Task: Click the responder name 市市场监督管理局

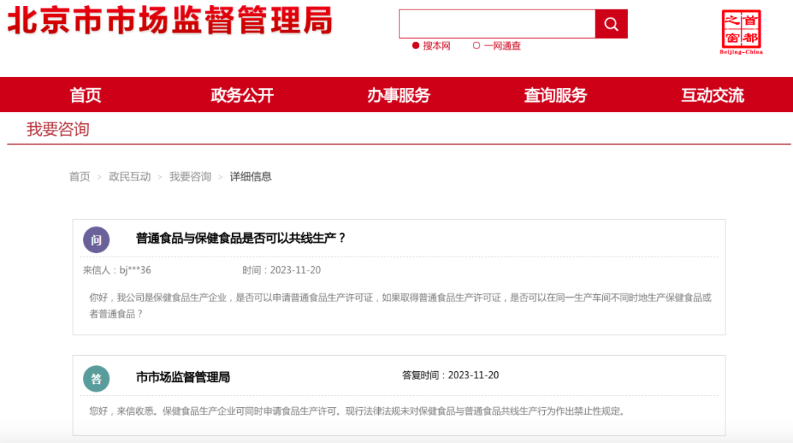Action: pos(183,377)
